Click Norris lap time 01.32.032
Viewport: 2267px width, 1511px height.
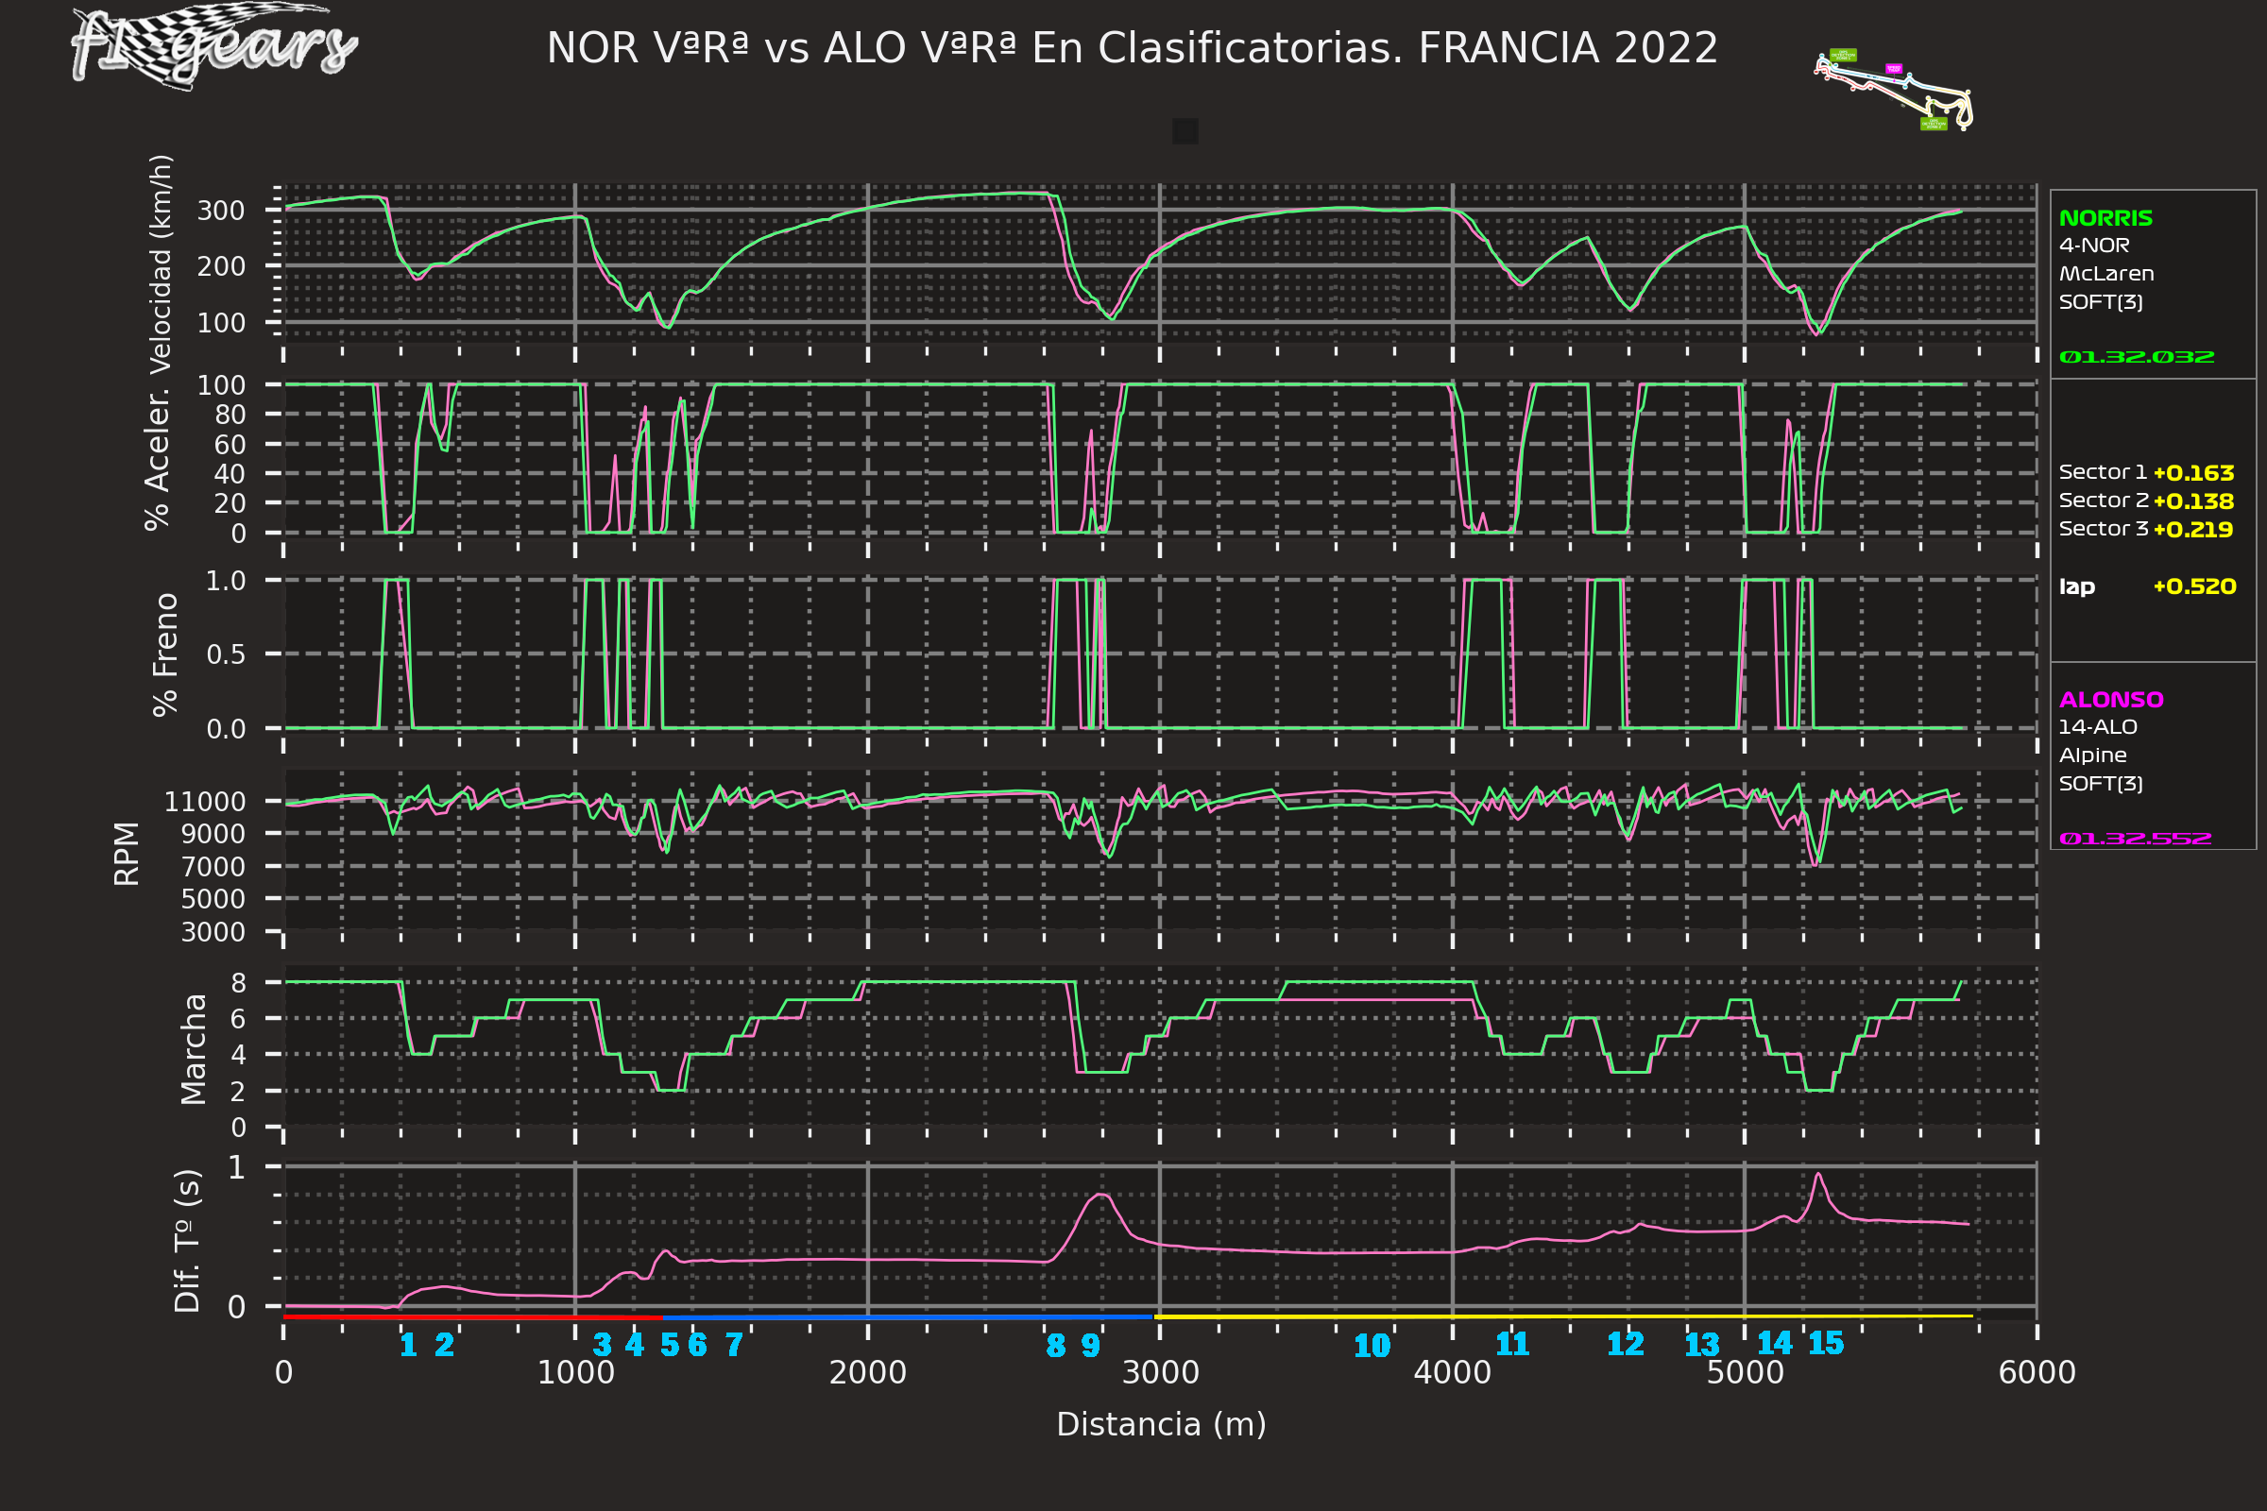pos(2136,358)
